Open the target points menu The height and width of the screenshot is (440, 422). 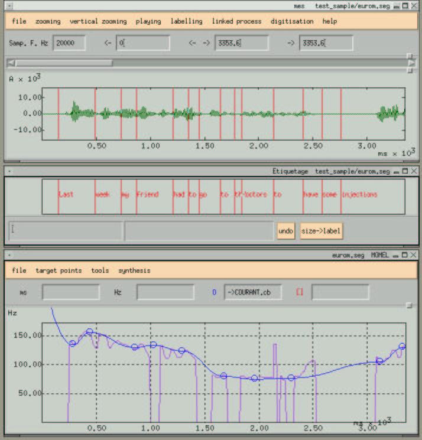[59, 270]
